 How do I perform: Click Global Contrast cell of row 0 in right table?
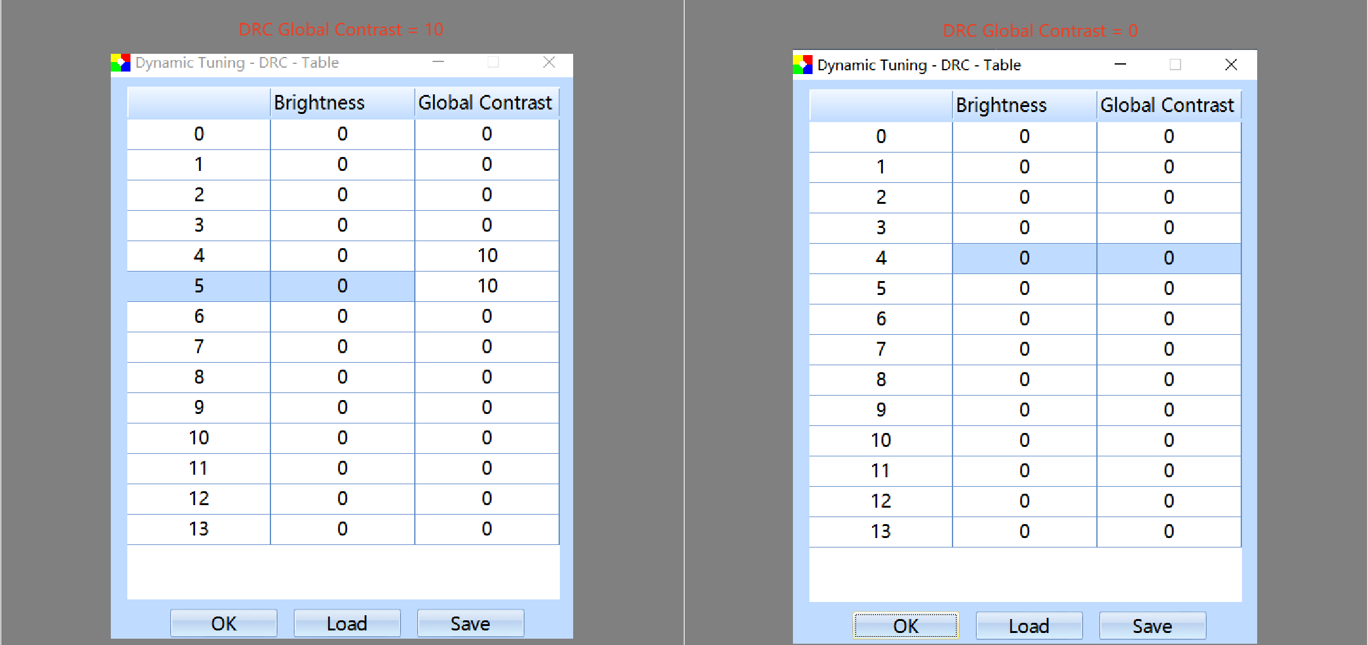click(1168, 136)
